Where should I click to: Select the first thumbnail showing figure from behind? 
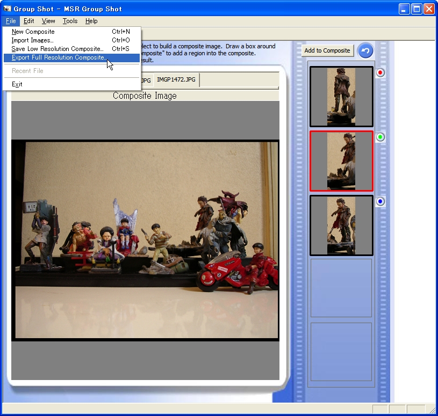[341, 97]
